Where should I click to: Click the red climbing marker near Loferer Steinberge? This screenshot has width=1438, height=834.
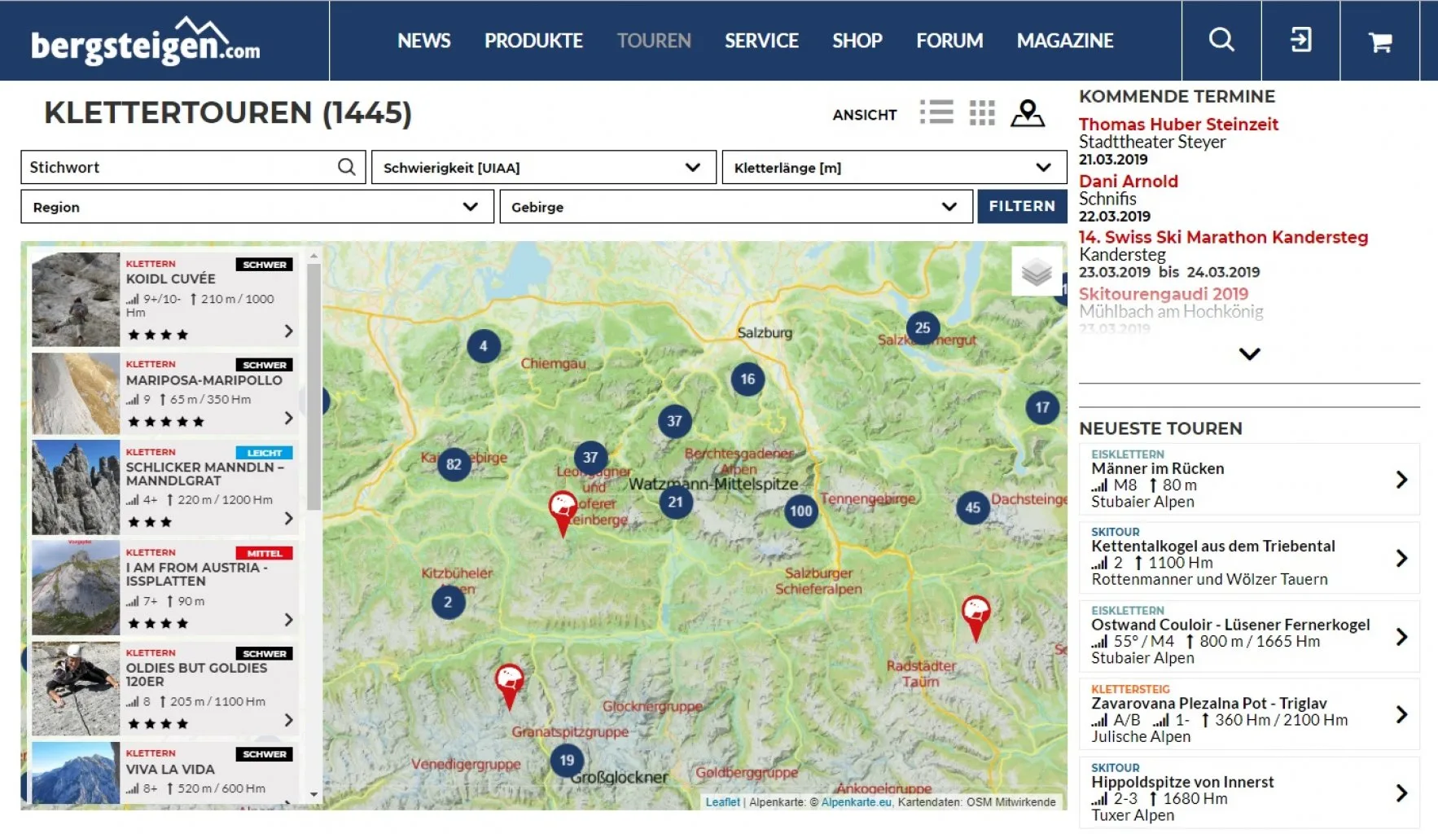[x=562, y=510]
